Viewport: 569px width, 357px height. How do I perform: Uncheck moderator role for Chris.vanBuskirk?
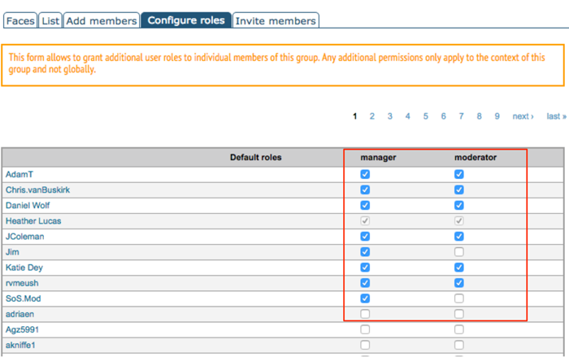tap(459, 189)
